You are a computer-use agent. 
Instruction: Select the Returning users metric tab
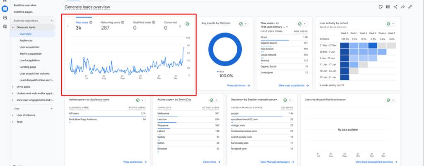point(111,25)
